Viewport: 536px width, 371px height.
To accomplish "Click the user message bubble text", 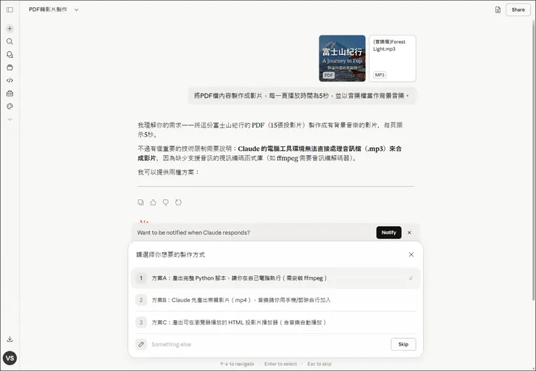I will (302, 96).
